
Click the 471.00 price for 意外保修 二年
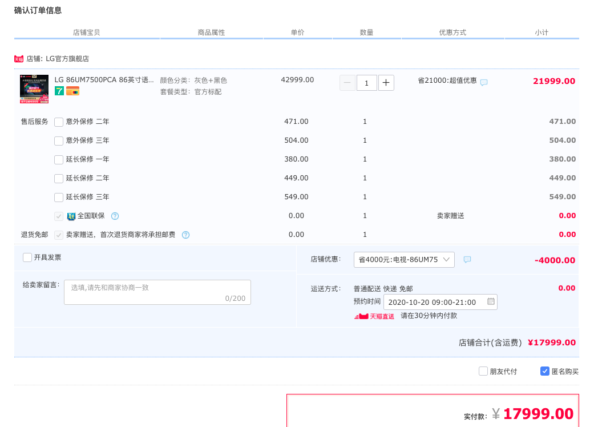point(296,122)
